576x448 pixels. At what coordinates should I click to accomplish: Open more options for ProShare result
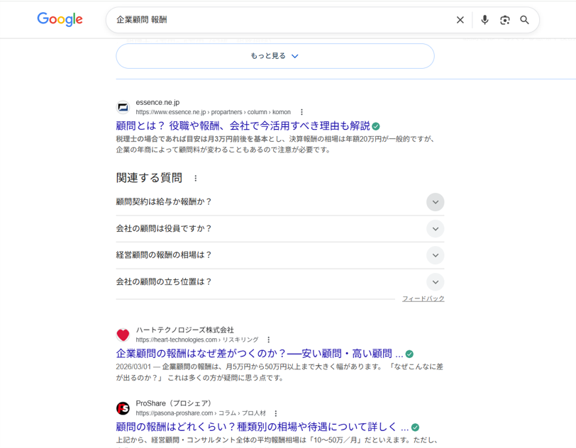(276, 413)
